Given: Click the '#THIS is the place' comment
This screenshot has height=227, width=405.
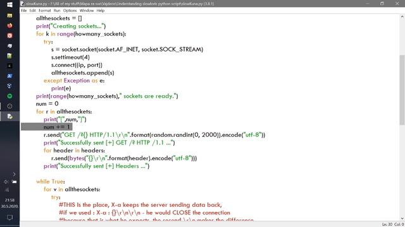Looking at the screenshot, I should click(x=140, y=205).
